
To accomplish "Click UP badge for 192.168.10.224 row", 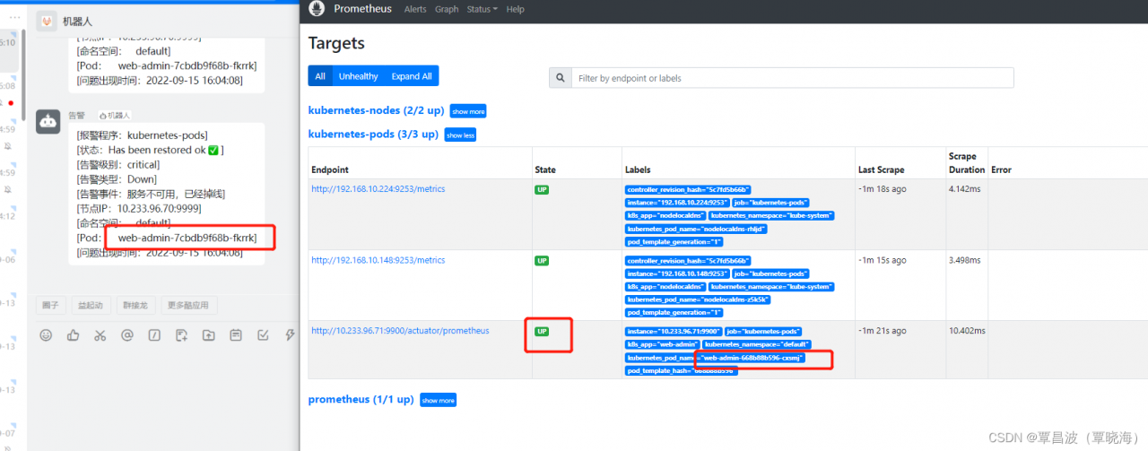I will [x=542, y=190].
